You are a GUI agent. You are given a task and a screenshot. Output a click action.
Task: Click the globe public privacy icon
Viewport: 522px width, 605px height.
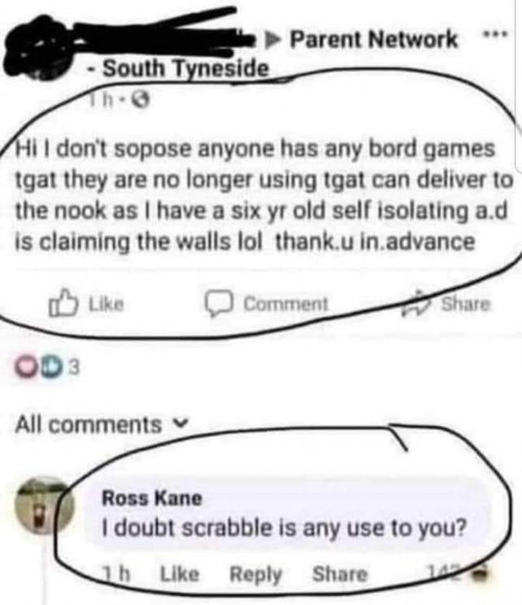[x=141, y=101]
